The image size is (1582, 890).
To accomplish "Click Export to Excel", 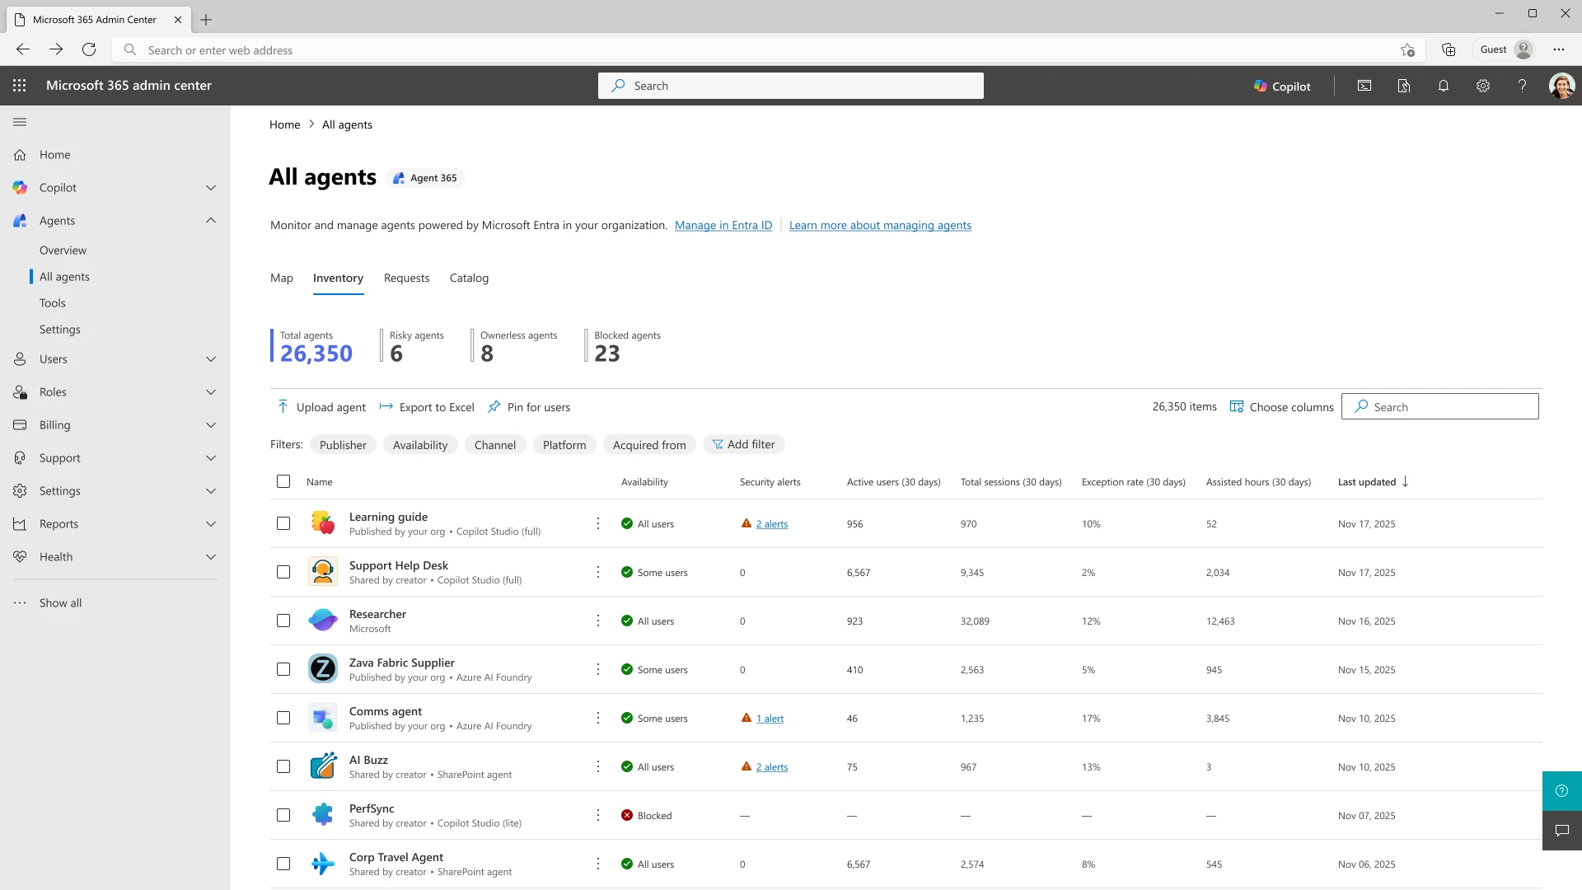I will coord(426,406).
